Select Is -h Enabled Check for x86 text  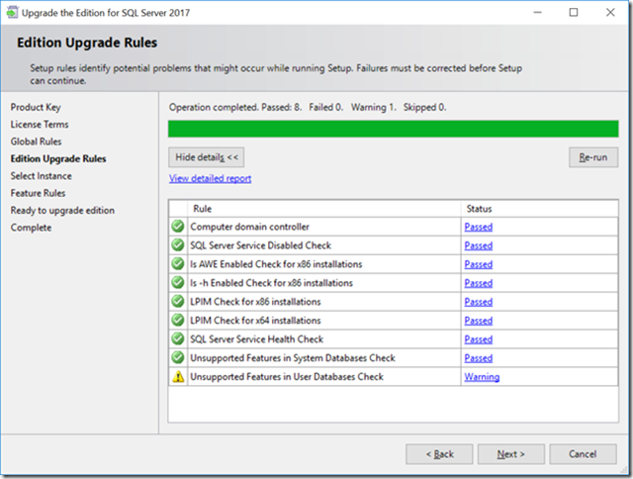(271, 283)
